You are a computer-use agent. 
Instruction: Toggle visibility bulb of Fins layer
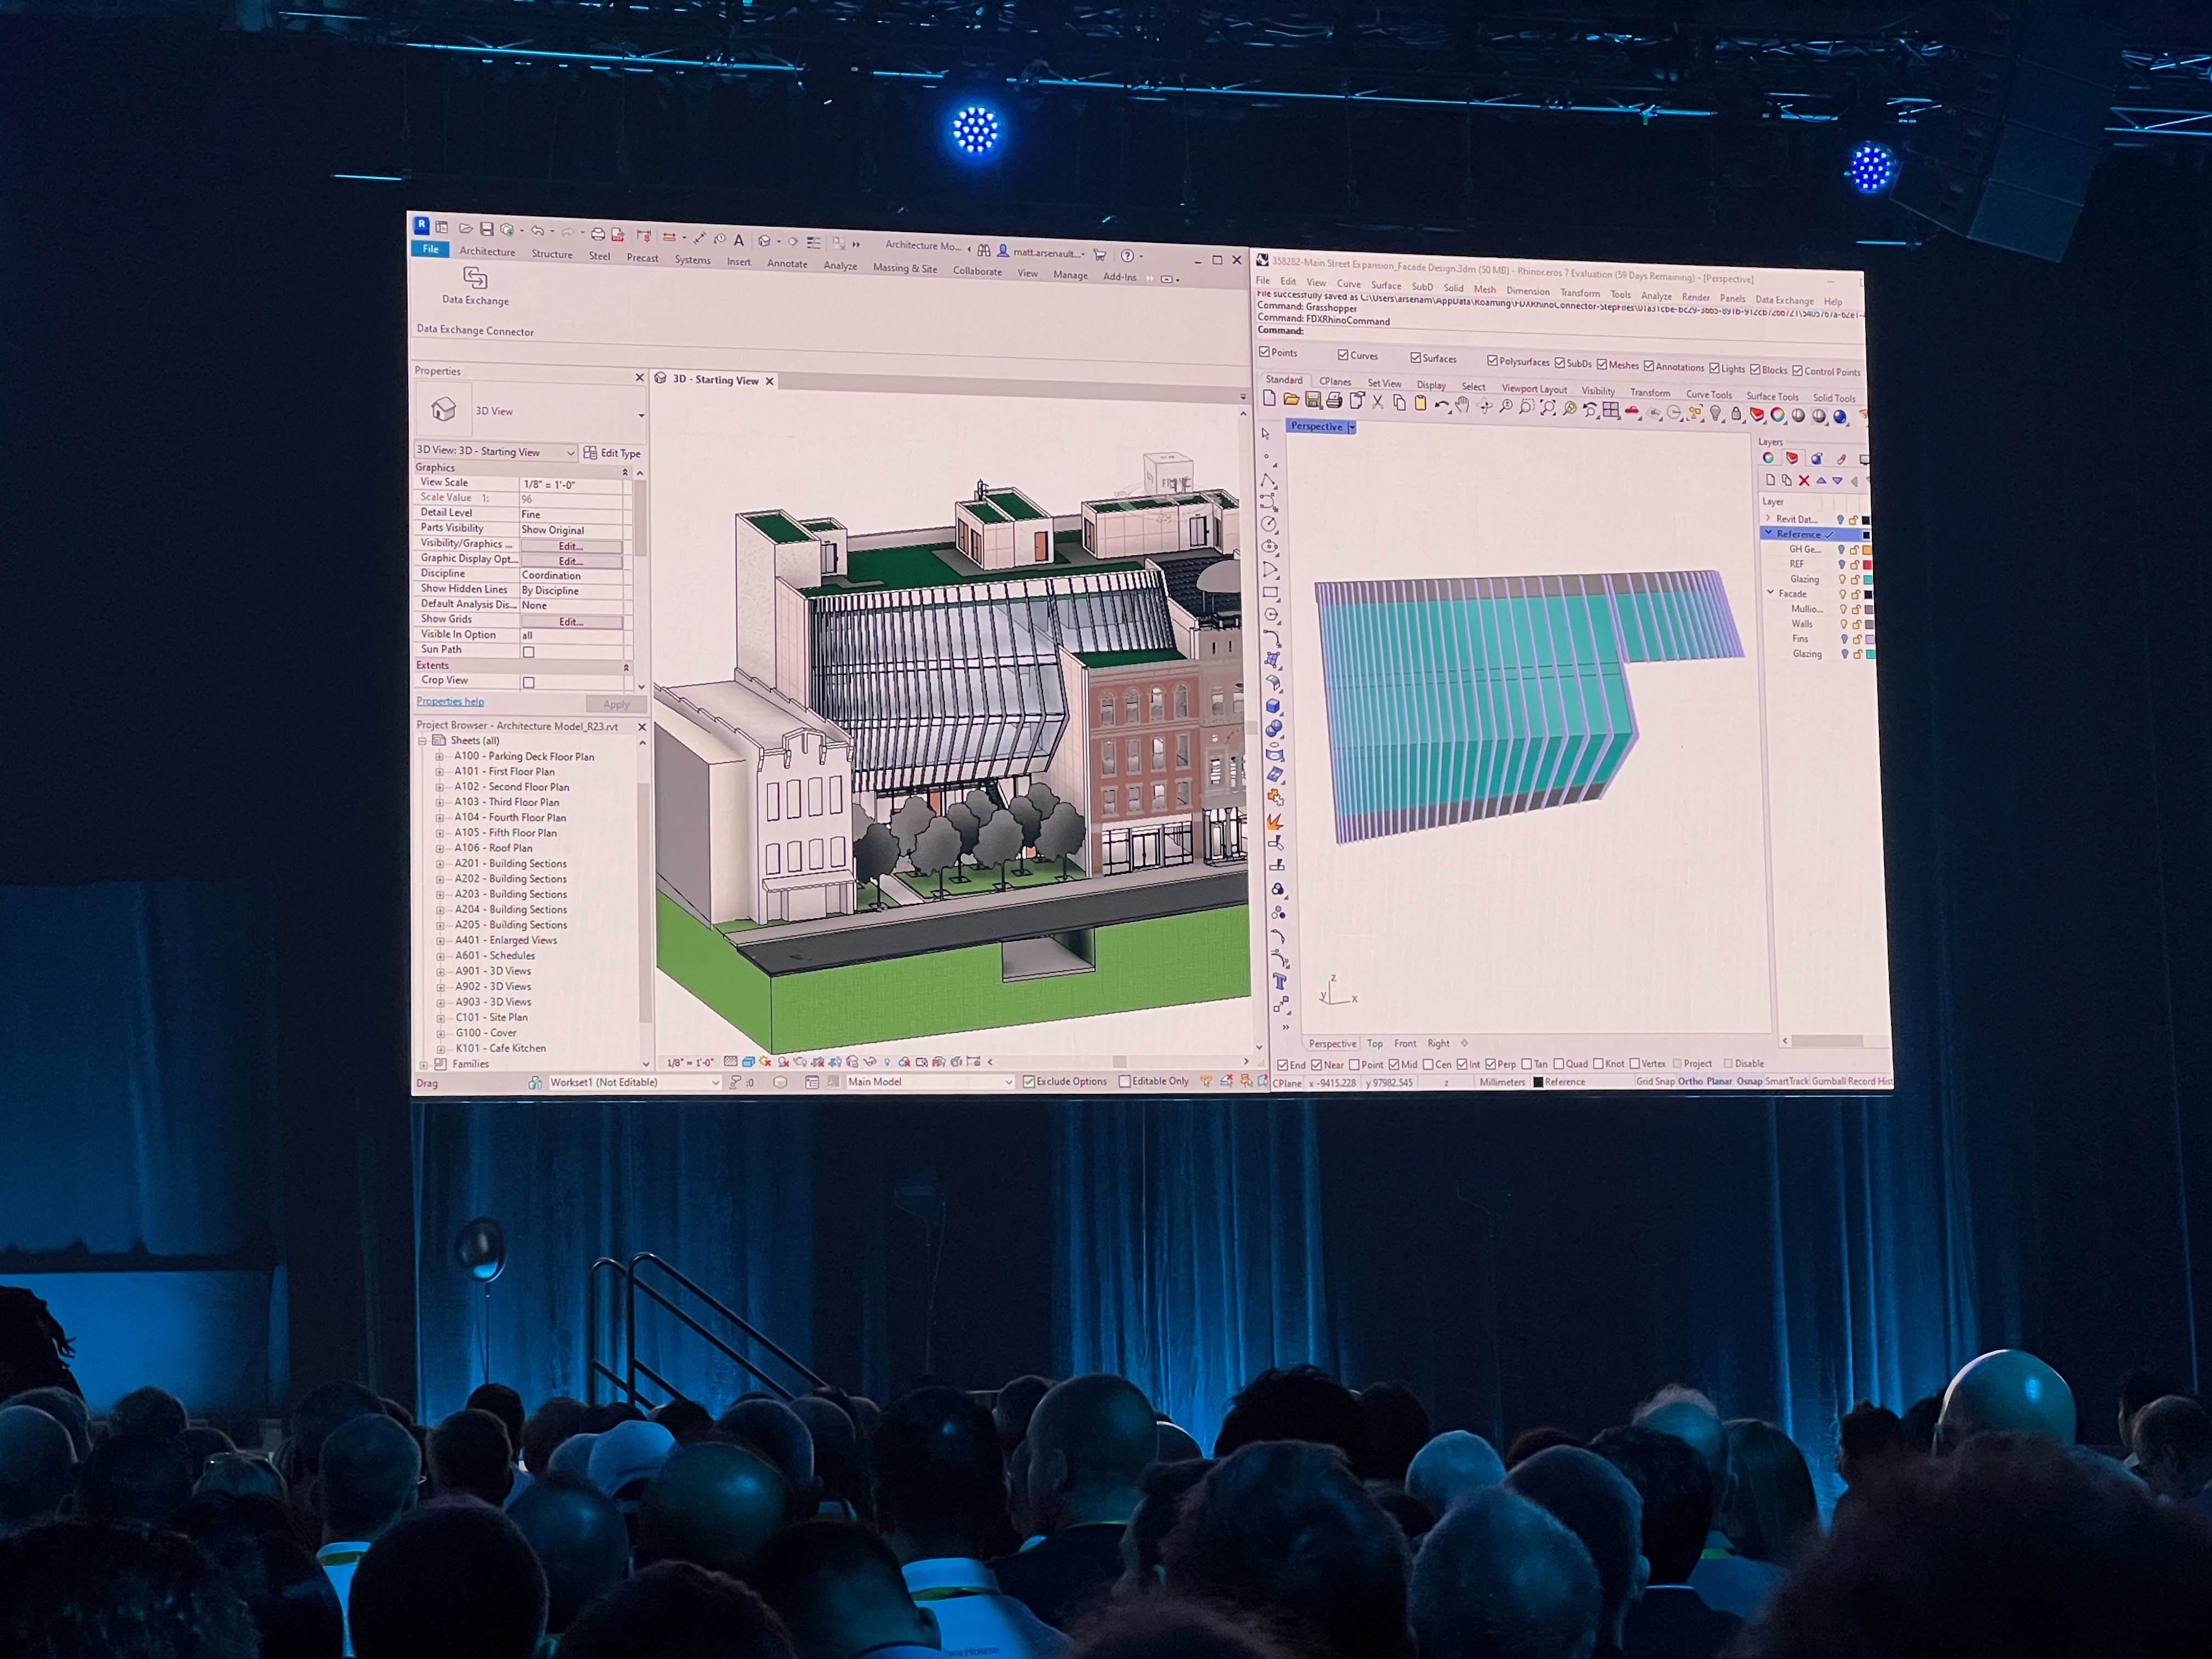point(1845,639)
